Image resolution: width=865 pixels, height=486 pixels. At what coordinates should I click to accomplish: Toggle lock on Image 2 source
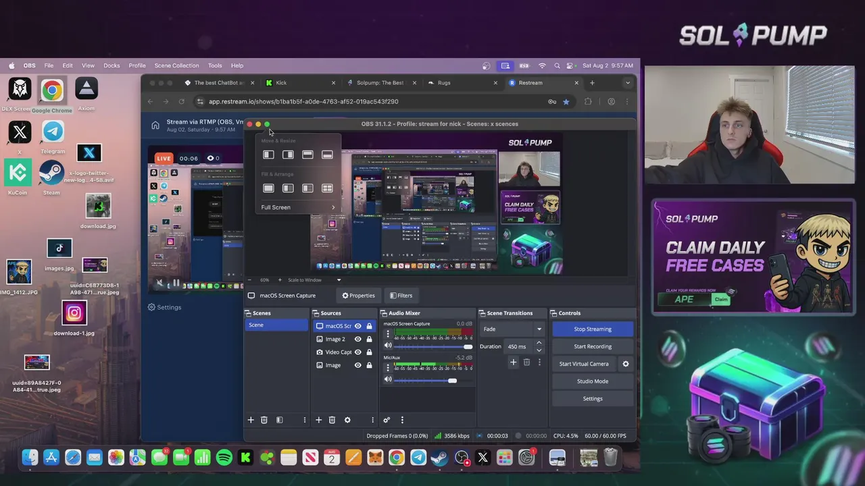pos(369,339)
